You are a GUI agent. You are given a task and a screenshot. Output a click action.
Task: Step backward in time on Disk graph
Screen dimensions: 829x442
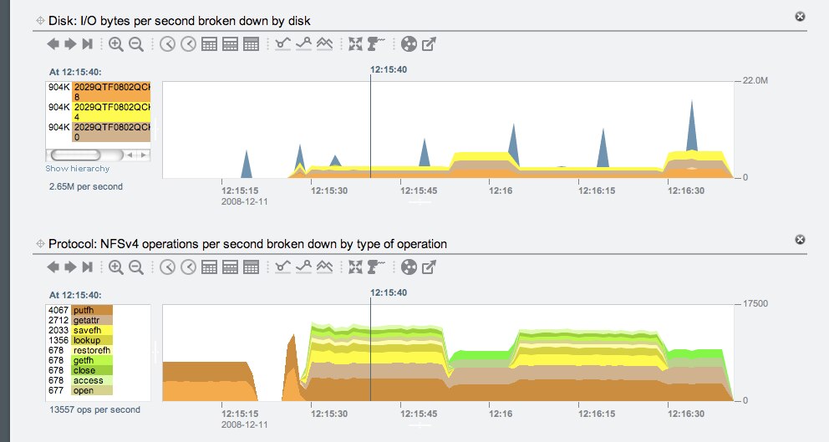[53, 44]
